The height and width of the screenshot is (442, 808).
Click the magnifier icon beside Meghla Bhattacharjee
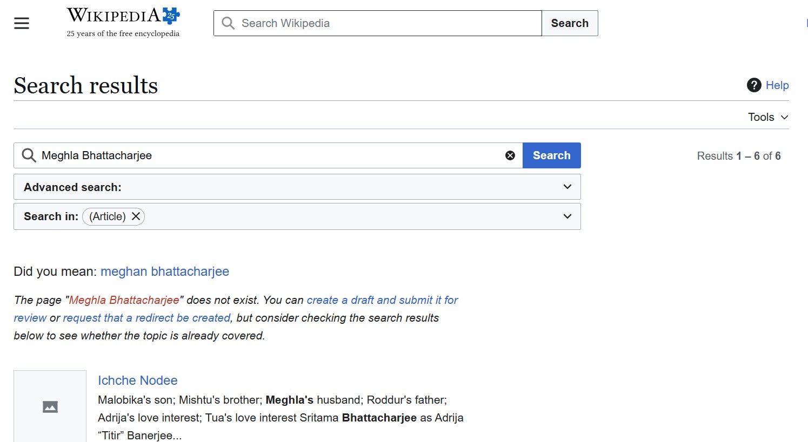29,155
